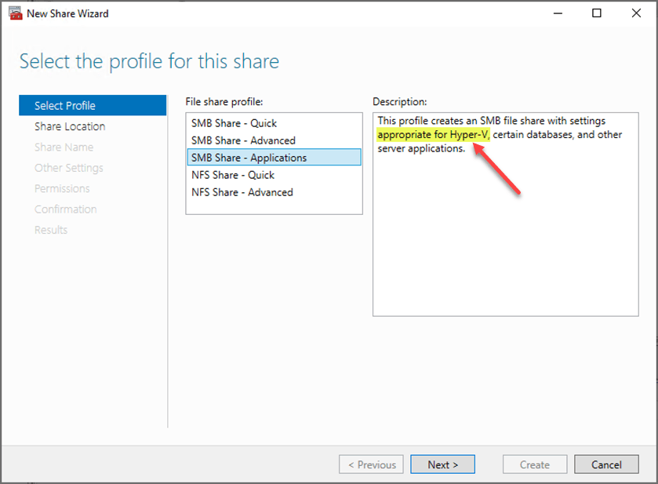Viewport: 658px width, 484px height.
Task: Close the wizard with the X icon
Action: 636,13
